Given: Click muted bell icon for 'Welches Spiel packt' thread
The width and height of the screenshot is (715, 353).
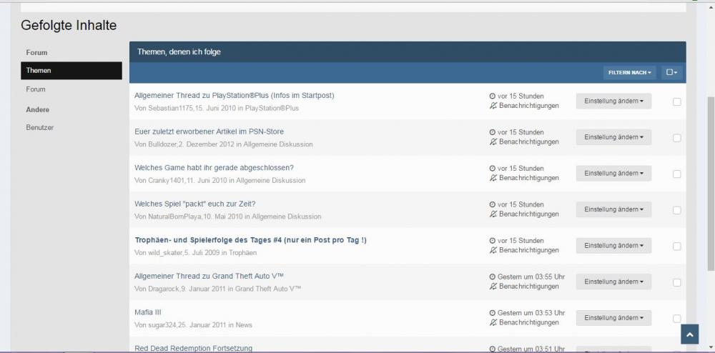Looking at the screenshot, I should pyautogui.click(x=493, y=214).
